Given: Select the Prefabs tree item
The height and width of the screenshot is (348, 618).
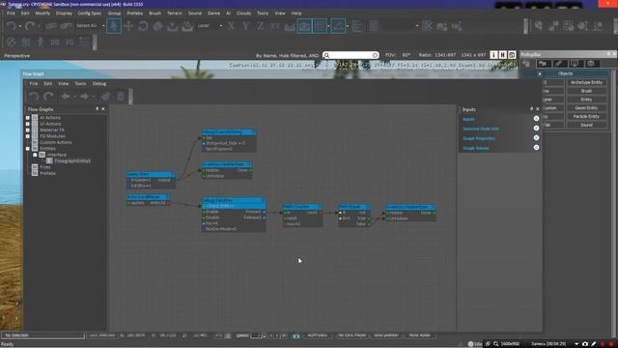Looking at the screenshot, I should click(47, 173).
